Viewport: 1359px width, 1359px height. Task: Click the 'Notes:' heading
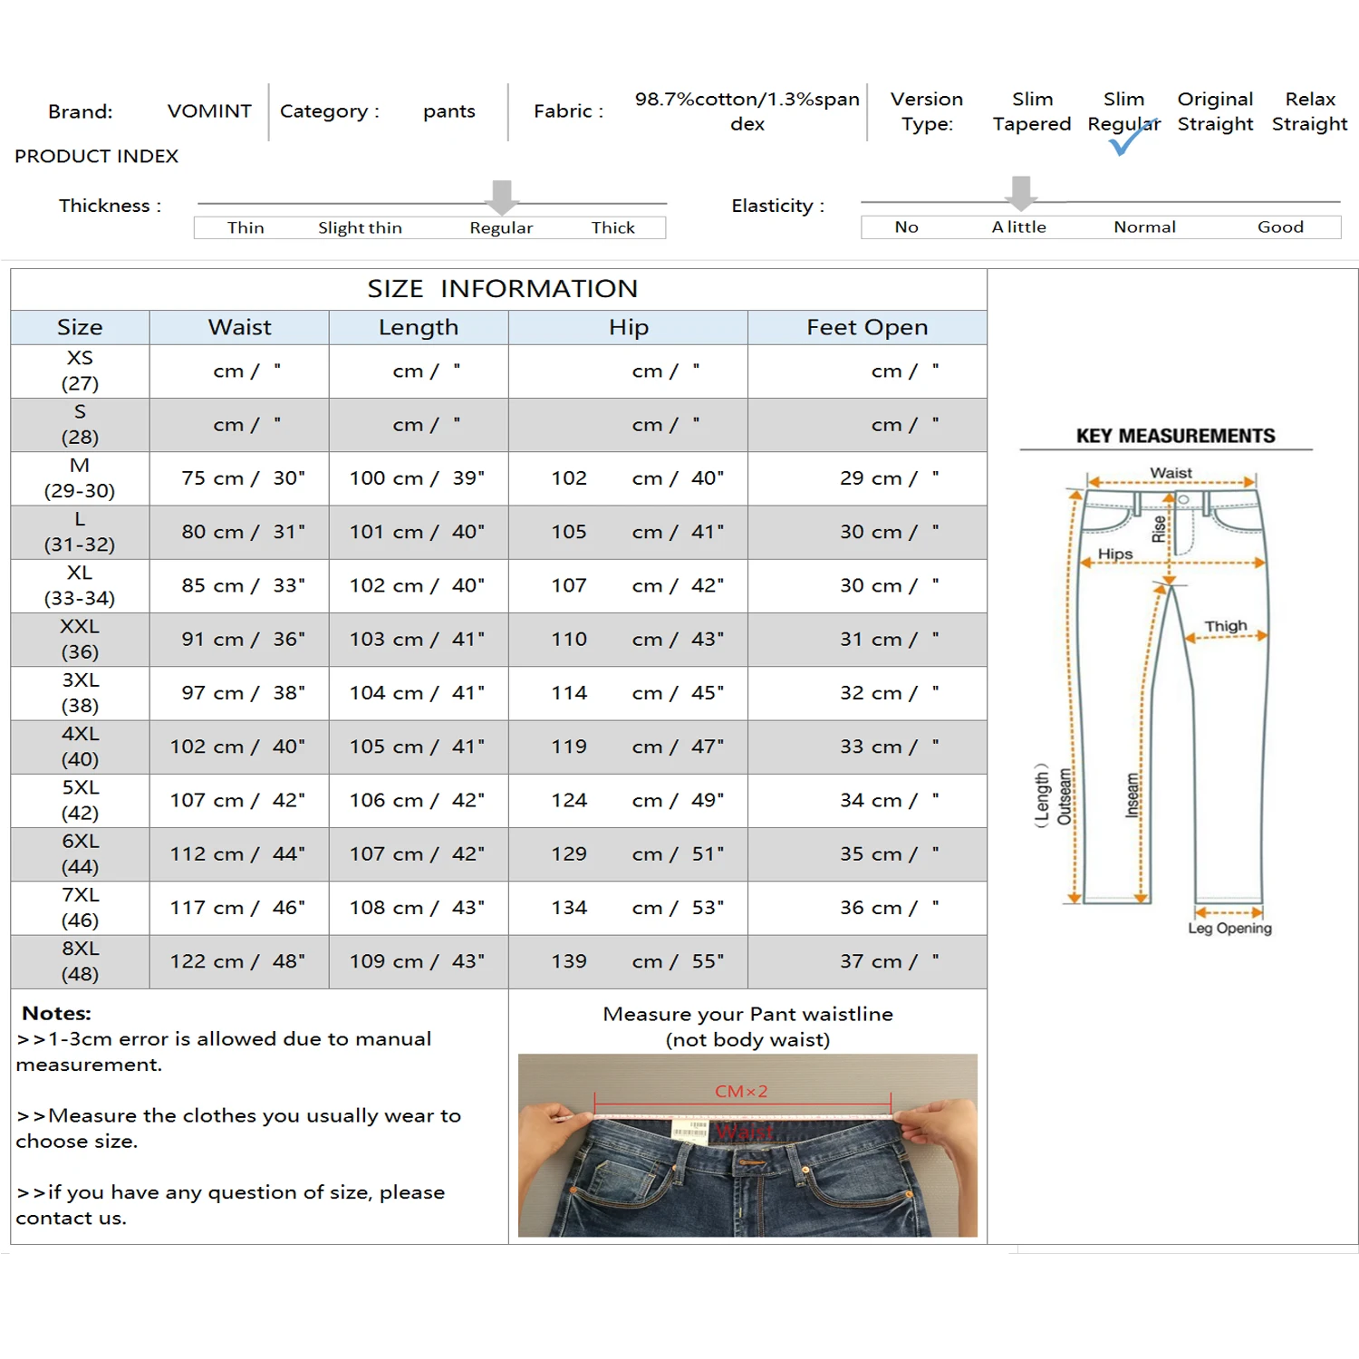click(56, 1013)
